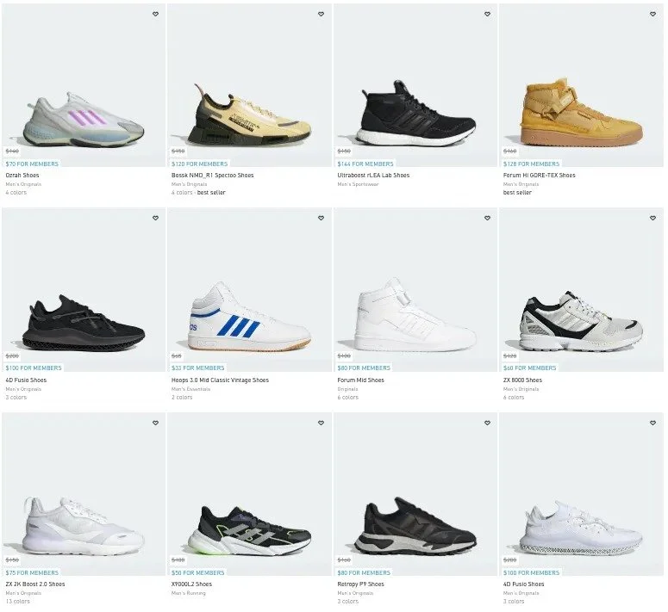Screen dimensions: 668x612
Task: Wishlist the Forum Mid Shoes with heart
Action: coord(487,218)
